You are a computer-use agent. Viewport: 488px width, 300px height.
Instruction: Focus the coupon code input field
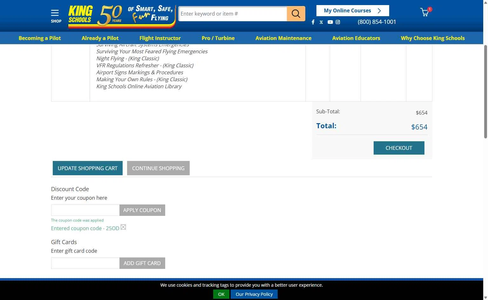click(85, 210)
